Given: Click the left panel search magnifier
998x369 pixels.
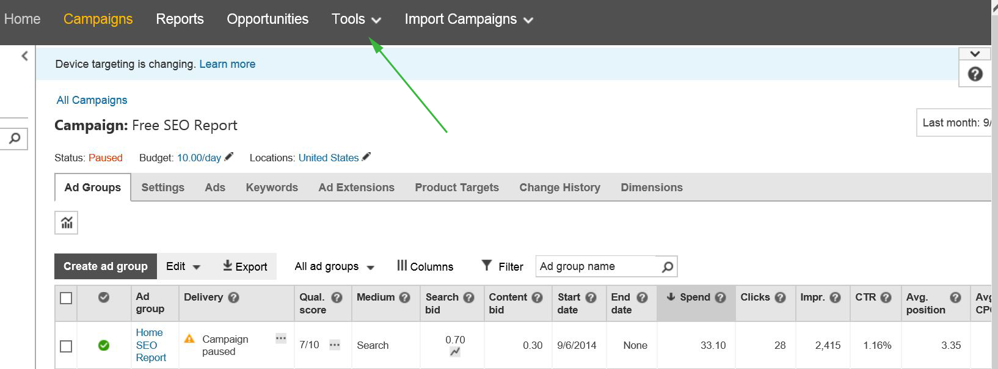Looking at the screenshot, I should [15, 138].
